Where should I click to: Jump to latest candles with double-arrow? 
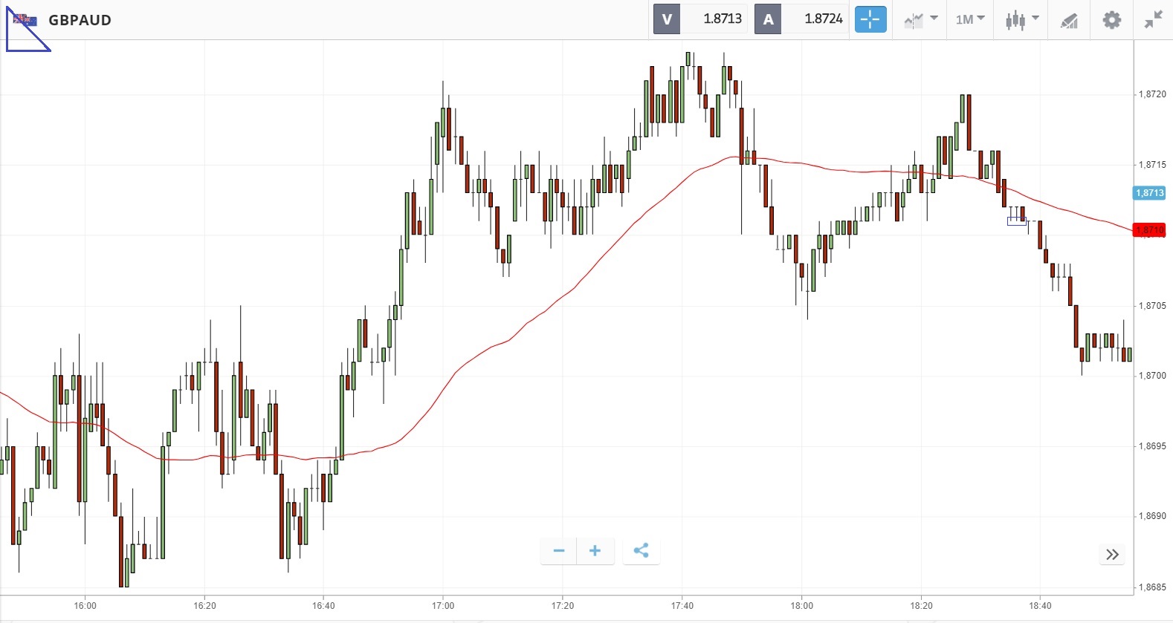tap(1112, 555)
